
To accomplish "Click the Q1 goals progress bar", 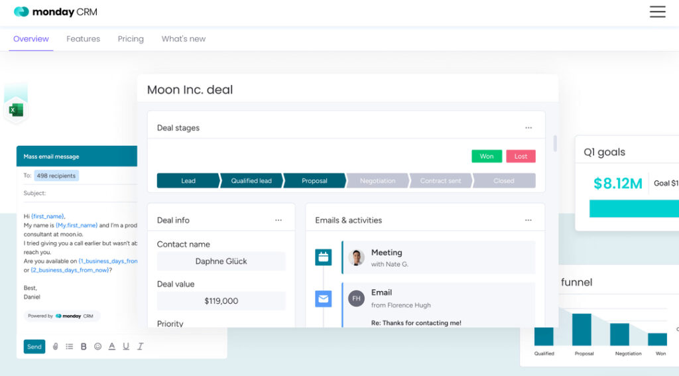I will (x=634, y=209).
